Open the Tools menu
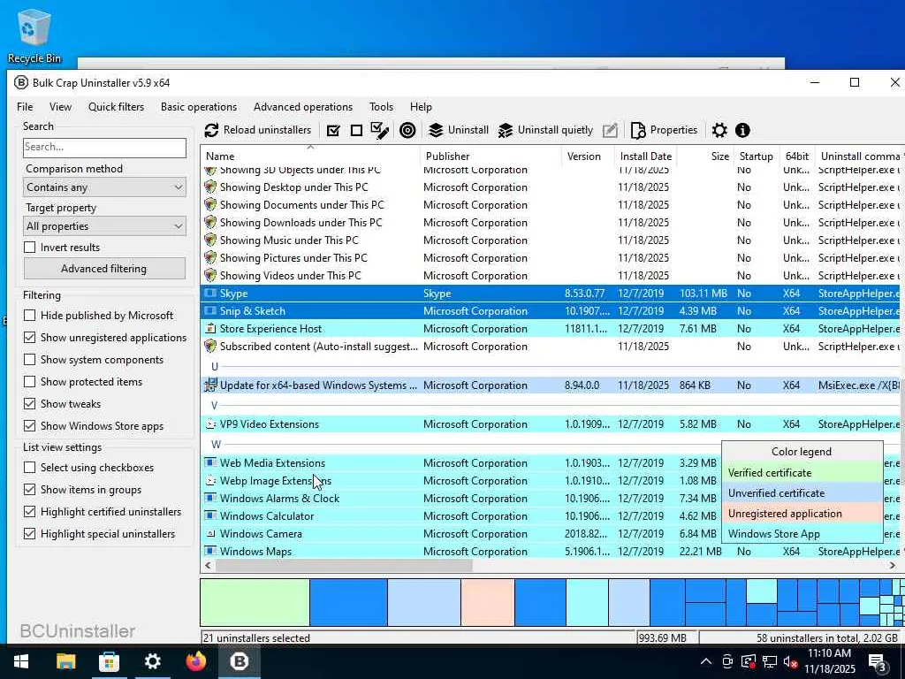The height and width of the screenshot is (679, 905). point(381,107)
